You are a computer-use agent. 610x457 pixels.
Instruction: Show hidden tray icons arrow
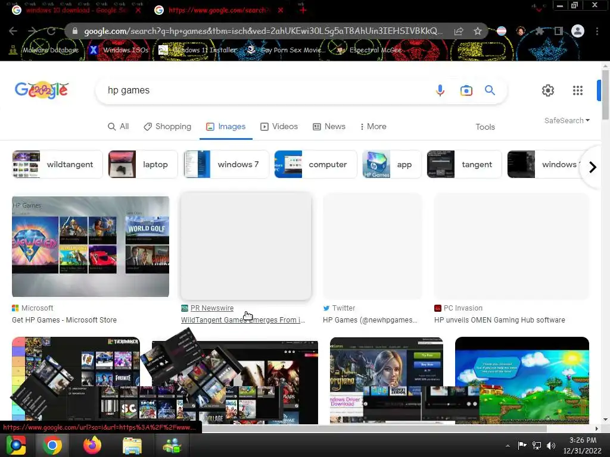[508, 446]
